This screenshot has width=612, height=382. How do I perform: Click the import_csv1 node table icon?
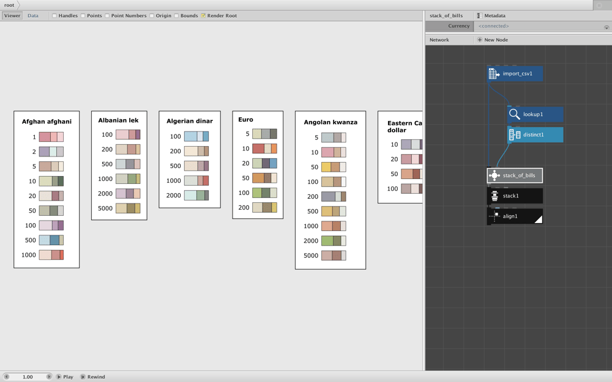[x=494, y=74]
